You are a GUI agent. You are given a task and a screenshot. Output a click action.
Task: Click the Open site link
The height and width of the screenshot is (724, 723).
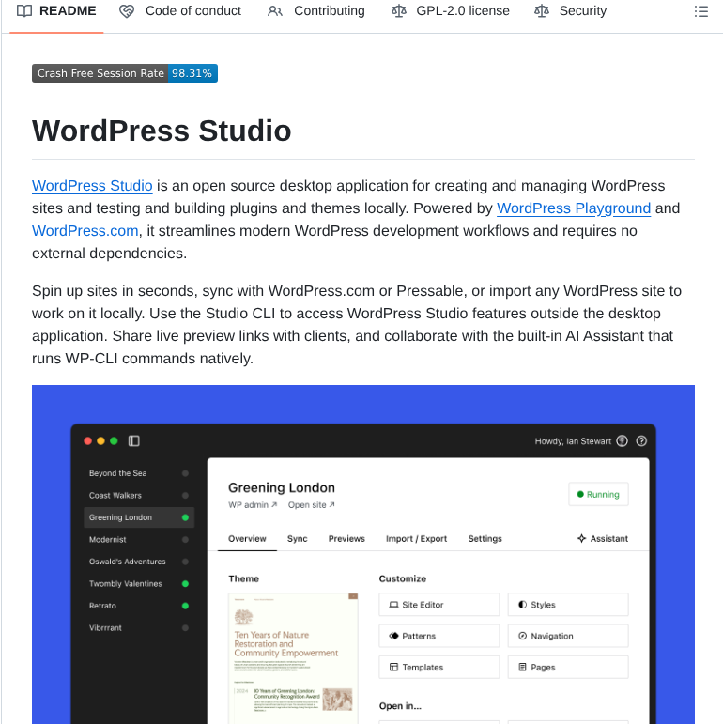[x=311, y=505]
